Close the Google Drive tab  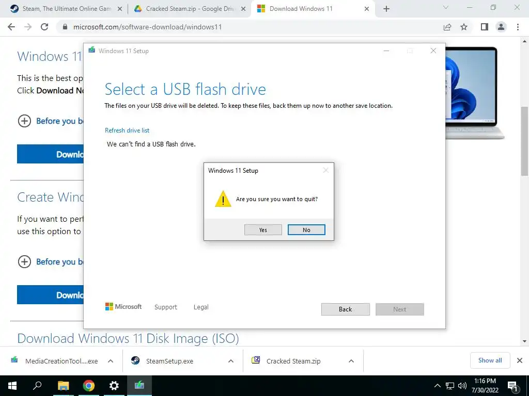point(243,9)
